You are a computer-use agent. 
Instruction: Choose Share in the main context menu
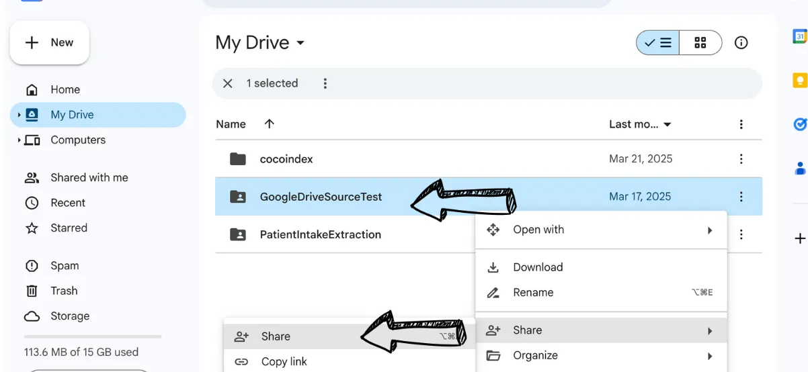click(x=601, y=330)
